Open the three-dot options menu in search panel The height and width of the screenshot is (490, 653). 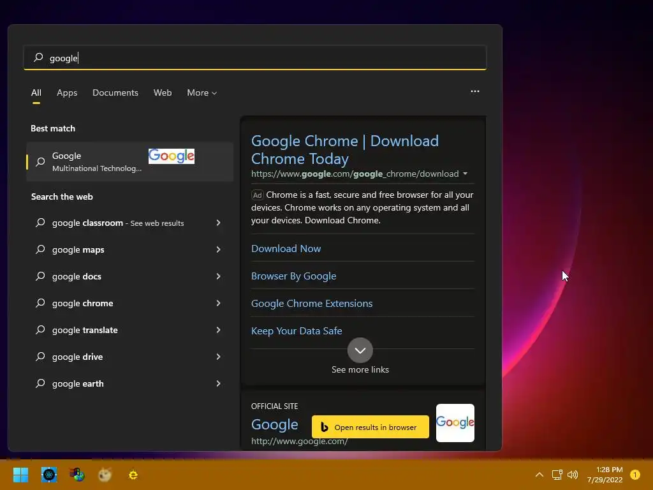click(474, 91)
